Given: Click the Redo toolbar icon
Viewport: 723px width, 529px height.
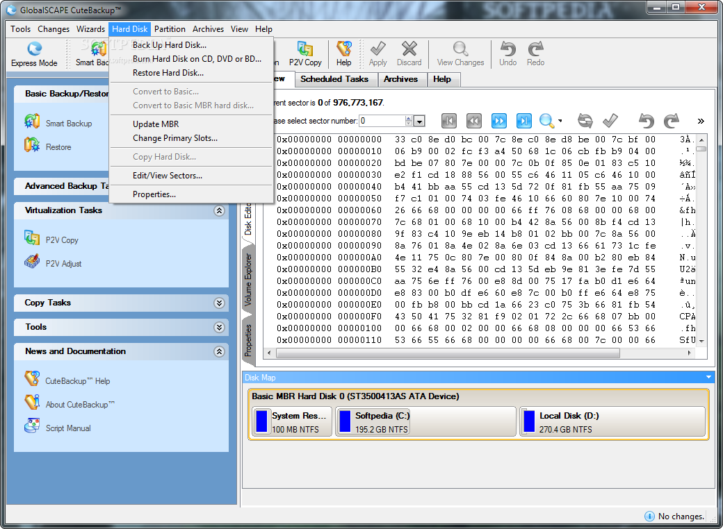Looking at the screenshot, I should pyautogui.click(x=535, y=54).
